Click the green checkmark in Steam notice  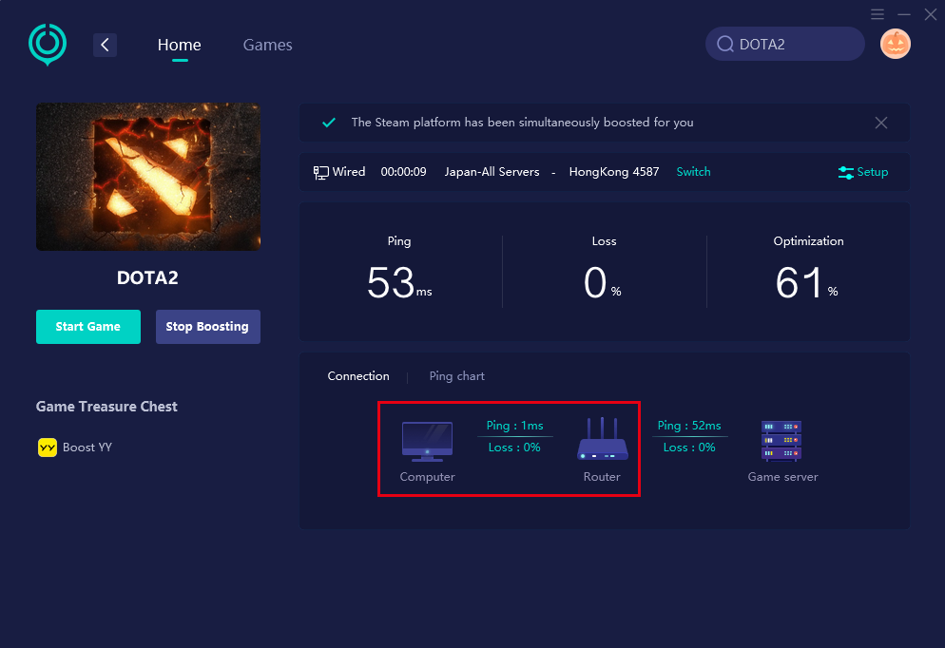tap(329, 123)
